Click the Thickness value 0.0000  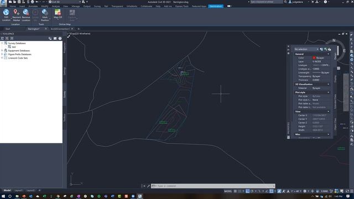316,80
